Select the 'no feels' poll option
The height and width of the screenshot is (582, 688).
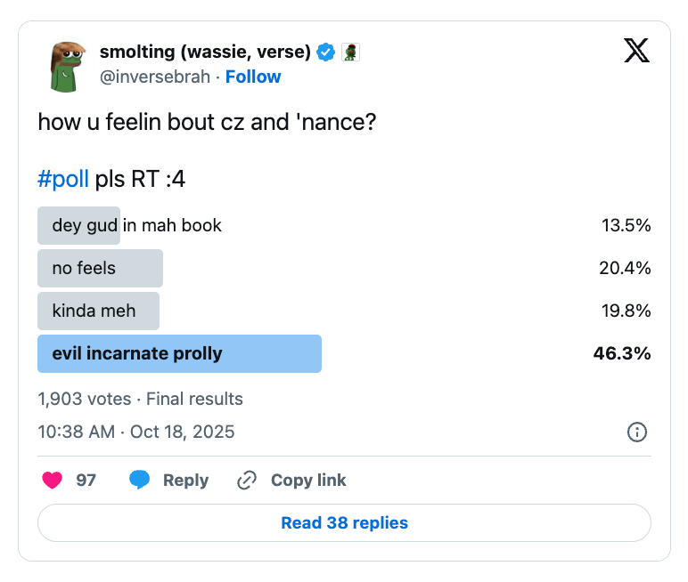tap(100, 268)
